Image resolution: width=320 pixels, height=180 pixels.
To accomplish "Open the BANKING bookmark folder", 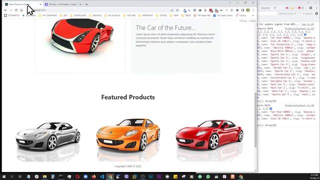I will pos(95,15).
